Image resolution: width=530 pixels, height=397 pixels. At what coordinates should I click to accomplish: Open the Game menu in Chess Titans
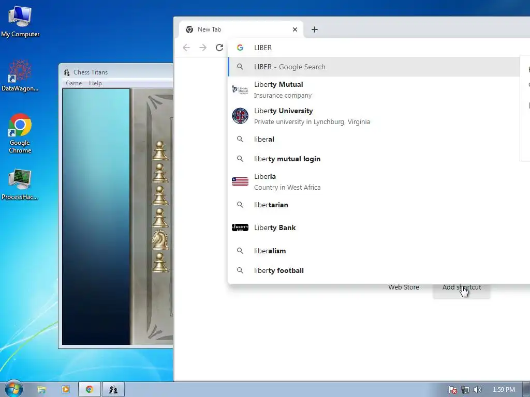[73, 83]
